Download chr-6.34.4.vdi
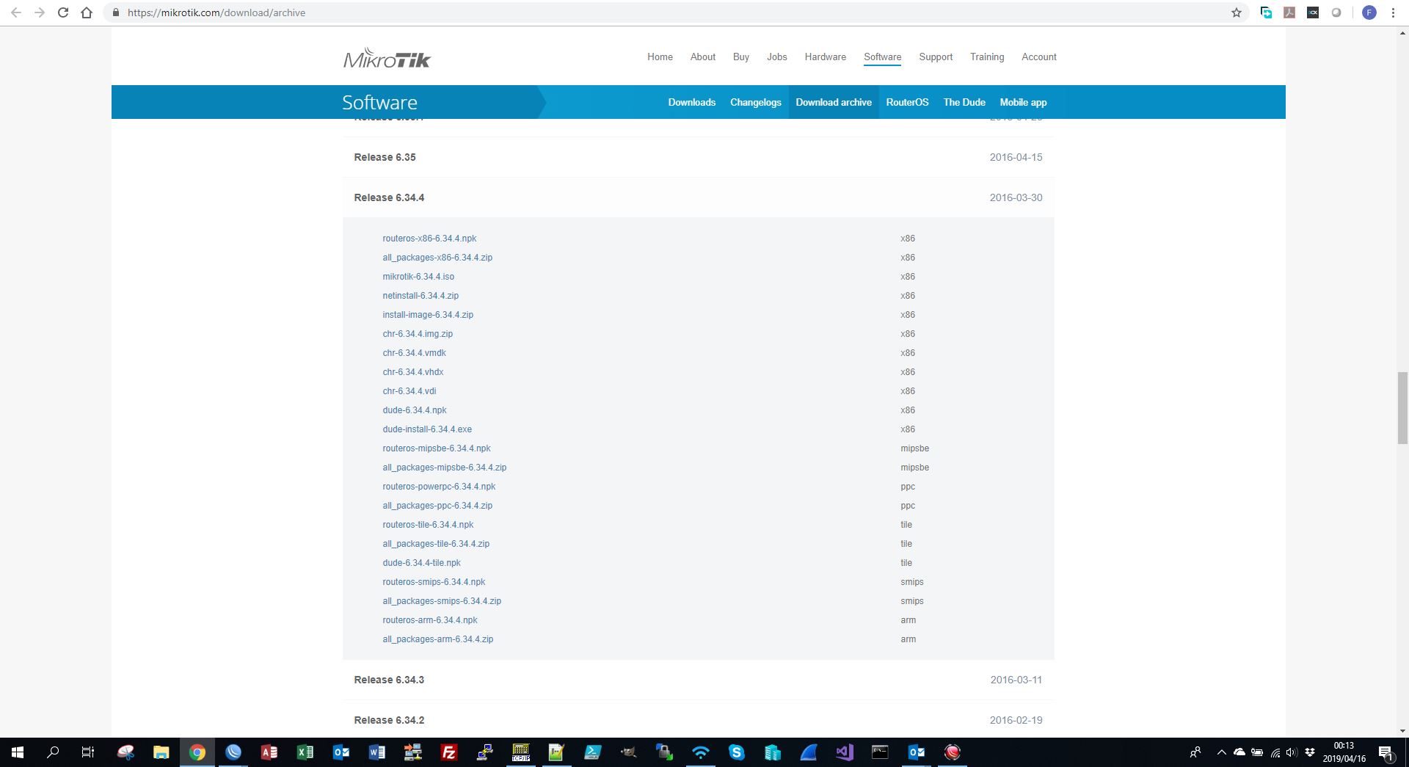 [409, 391]
